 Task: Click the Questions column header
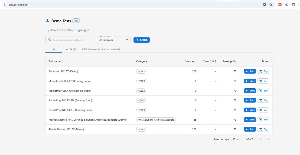click(x=190, y=61)
